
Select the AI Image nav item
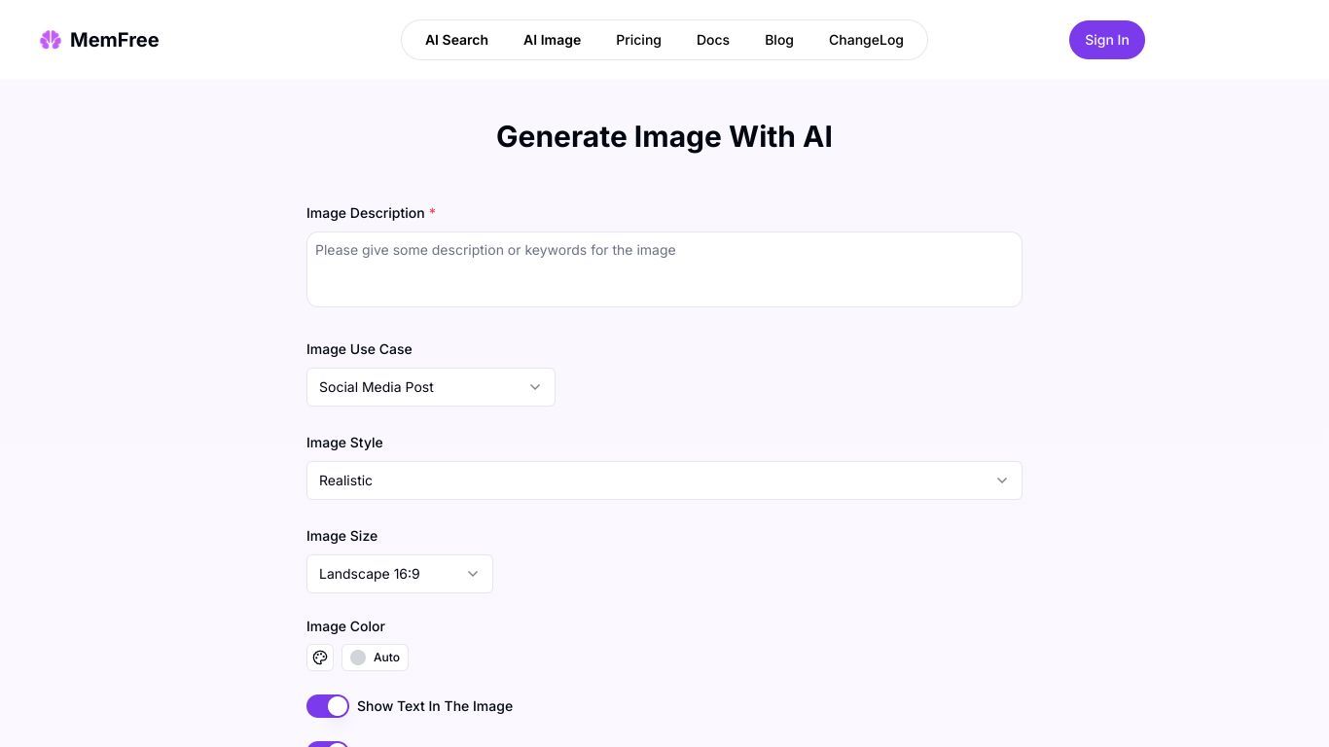[552, 40]
